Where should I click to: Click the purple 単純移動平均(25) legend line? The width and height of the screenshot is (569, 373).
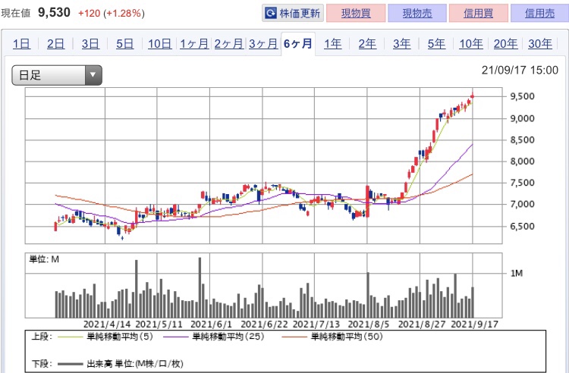(x=177, y=337)
